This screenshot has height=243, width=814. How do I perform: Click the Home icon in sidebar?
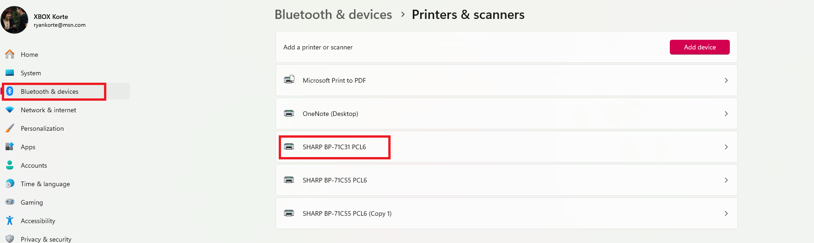click(x=10, y=55)
